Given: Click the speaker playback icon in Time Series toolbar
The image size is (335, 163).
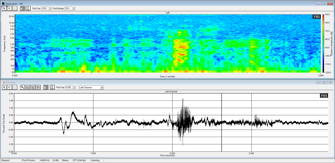Looking at the screenshot, I should click(9, 87).
